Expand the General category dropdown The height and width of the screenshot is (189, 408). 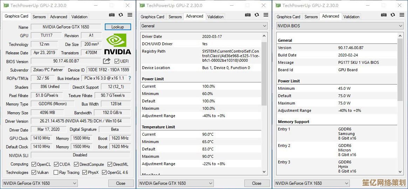point(204,26)
